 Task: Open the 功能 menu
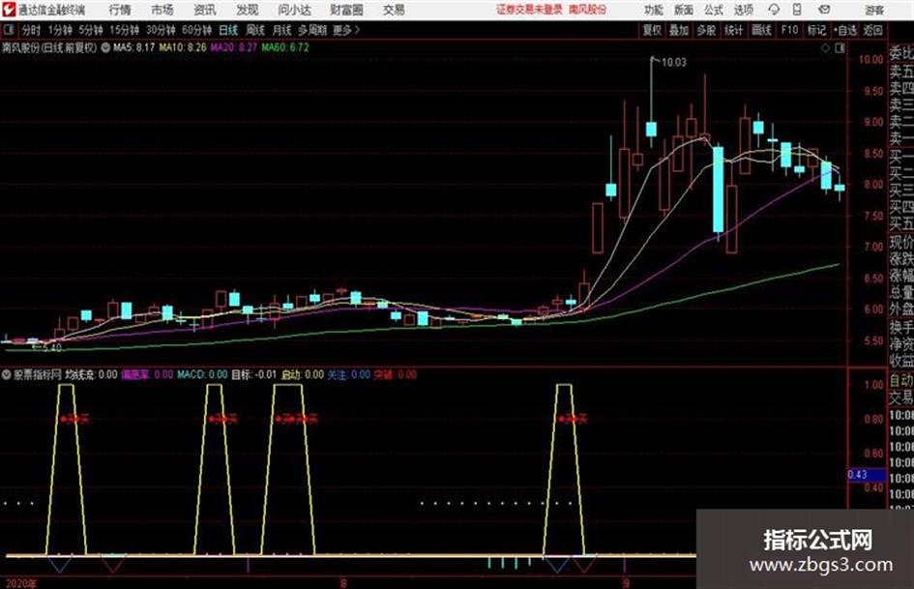coord(654,10)
